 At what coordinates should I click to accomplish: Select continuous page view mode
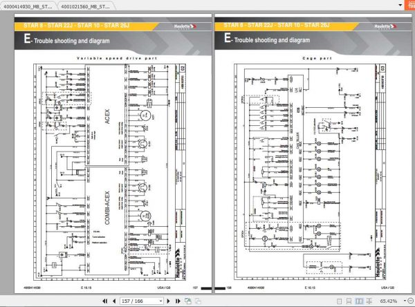[349, 301]
